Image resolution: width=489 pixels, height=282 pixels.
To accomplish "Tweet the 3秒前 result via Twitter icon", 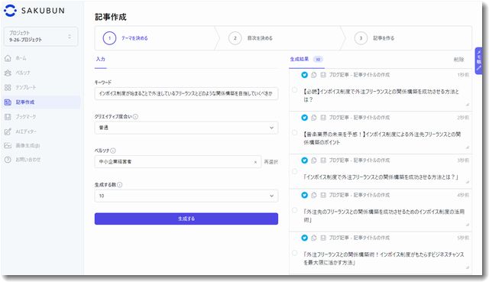I will (x=304, y=160).
